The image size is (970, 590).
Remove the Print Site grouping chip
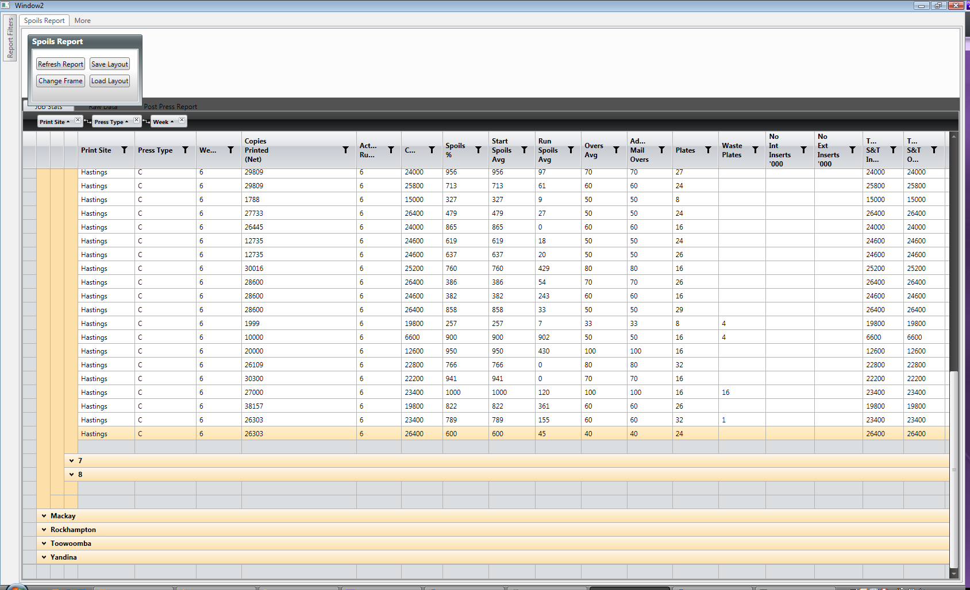click(78, 119)
